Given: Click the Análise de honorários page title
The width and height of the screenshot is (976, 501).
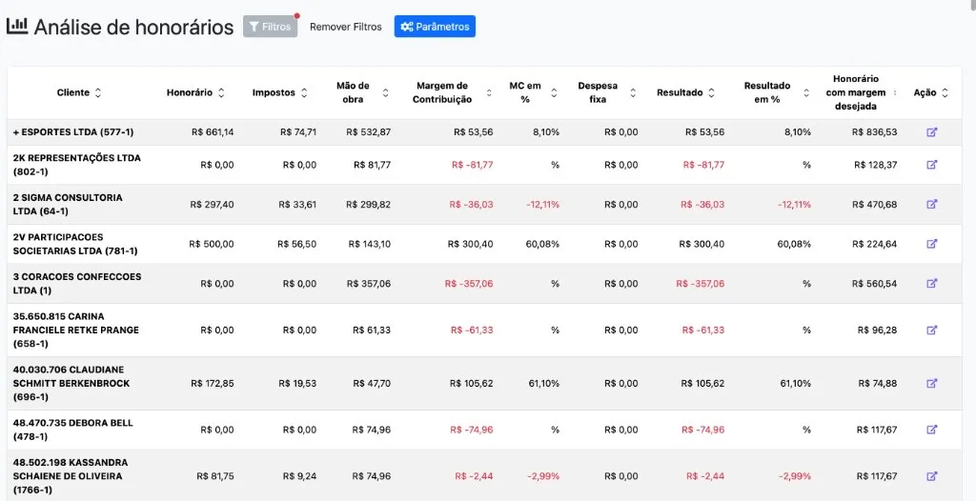Looking at the screenshot, I should (133, 27).
